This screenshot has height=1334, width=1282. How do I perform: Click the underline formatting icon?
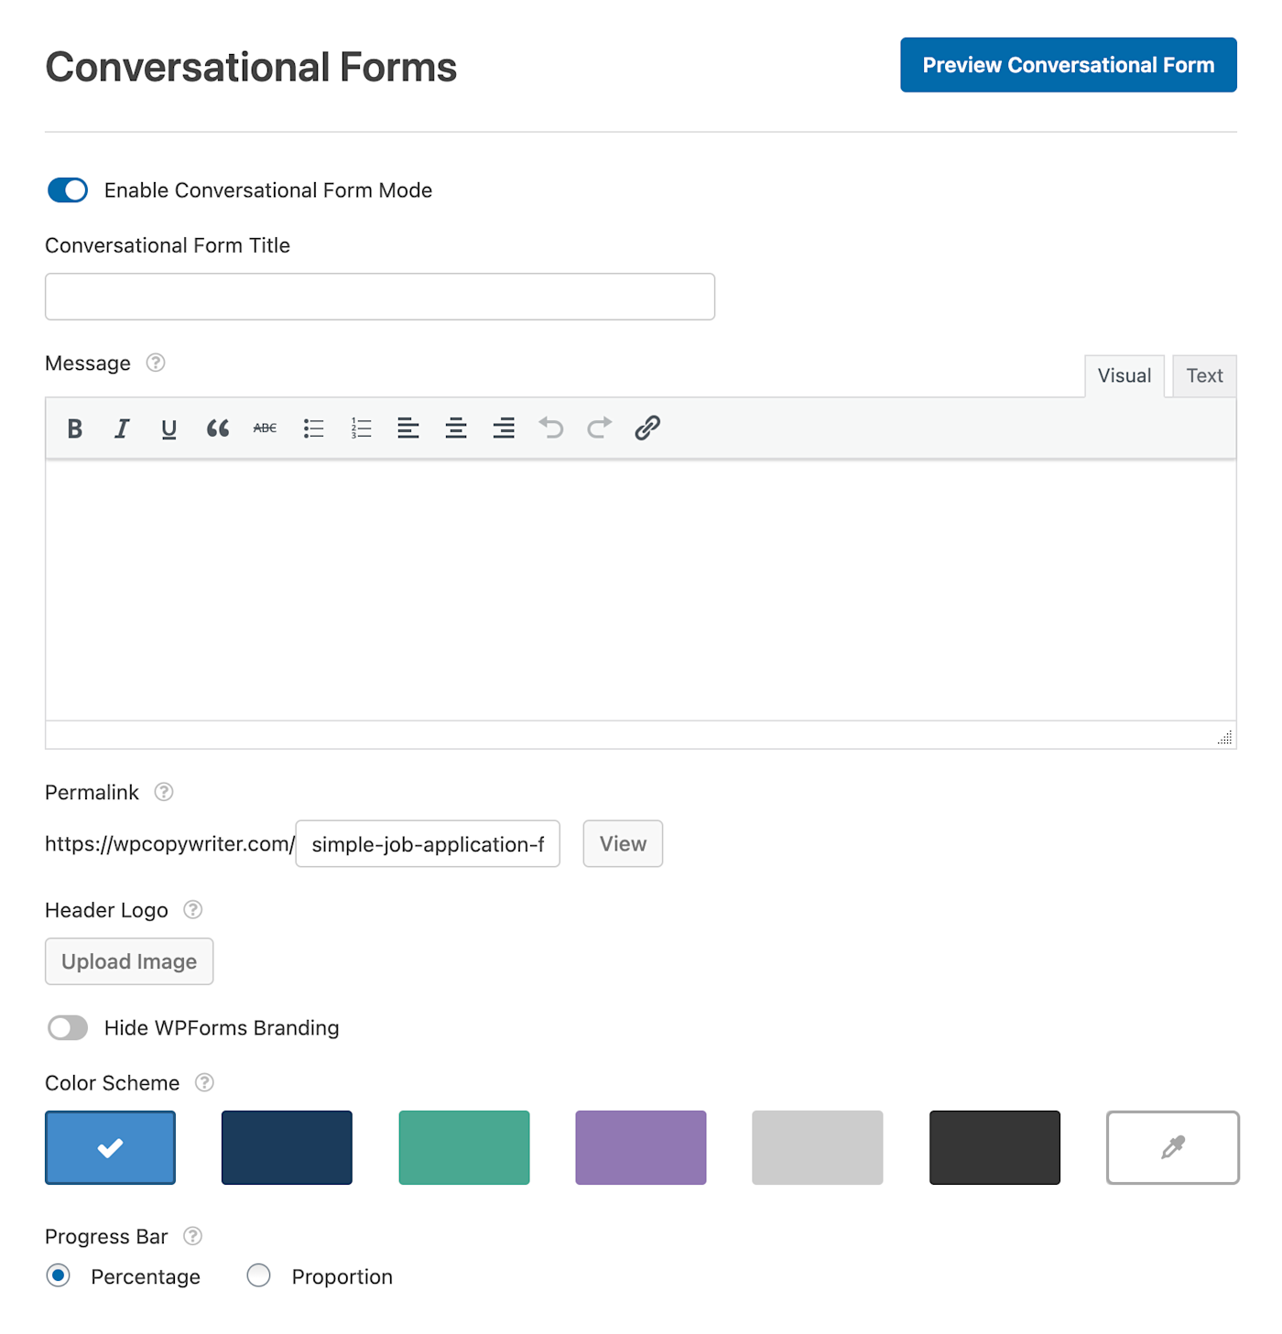coord(169,428)
